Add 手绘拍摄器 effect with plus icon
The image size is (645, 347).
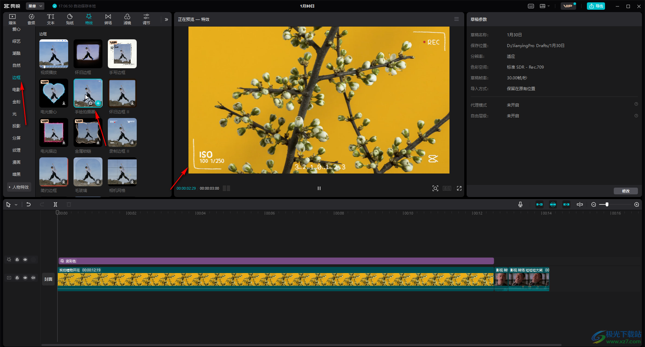(98, 103)
